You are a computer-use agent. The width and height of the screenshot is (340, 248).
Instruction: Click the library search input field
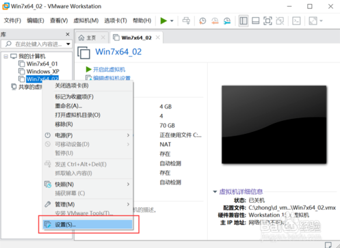coord(36,44)
